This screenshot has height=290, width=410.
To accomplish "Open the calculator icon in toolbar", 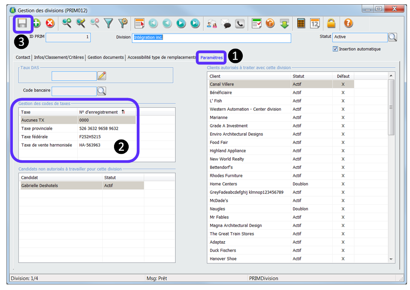I will [301, 23].
